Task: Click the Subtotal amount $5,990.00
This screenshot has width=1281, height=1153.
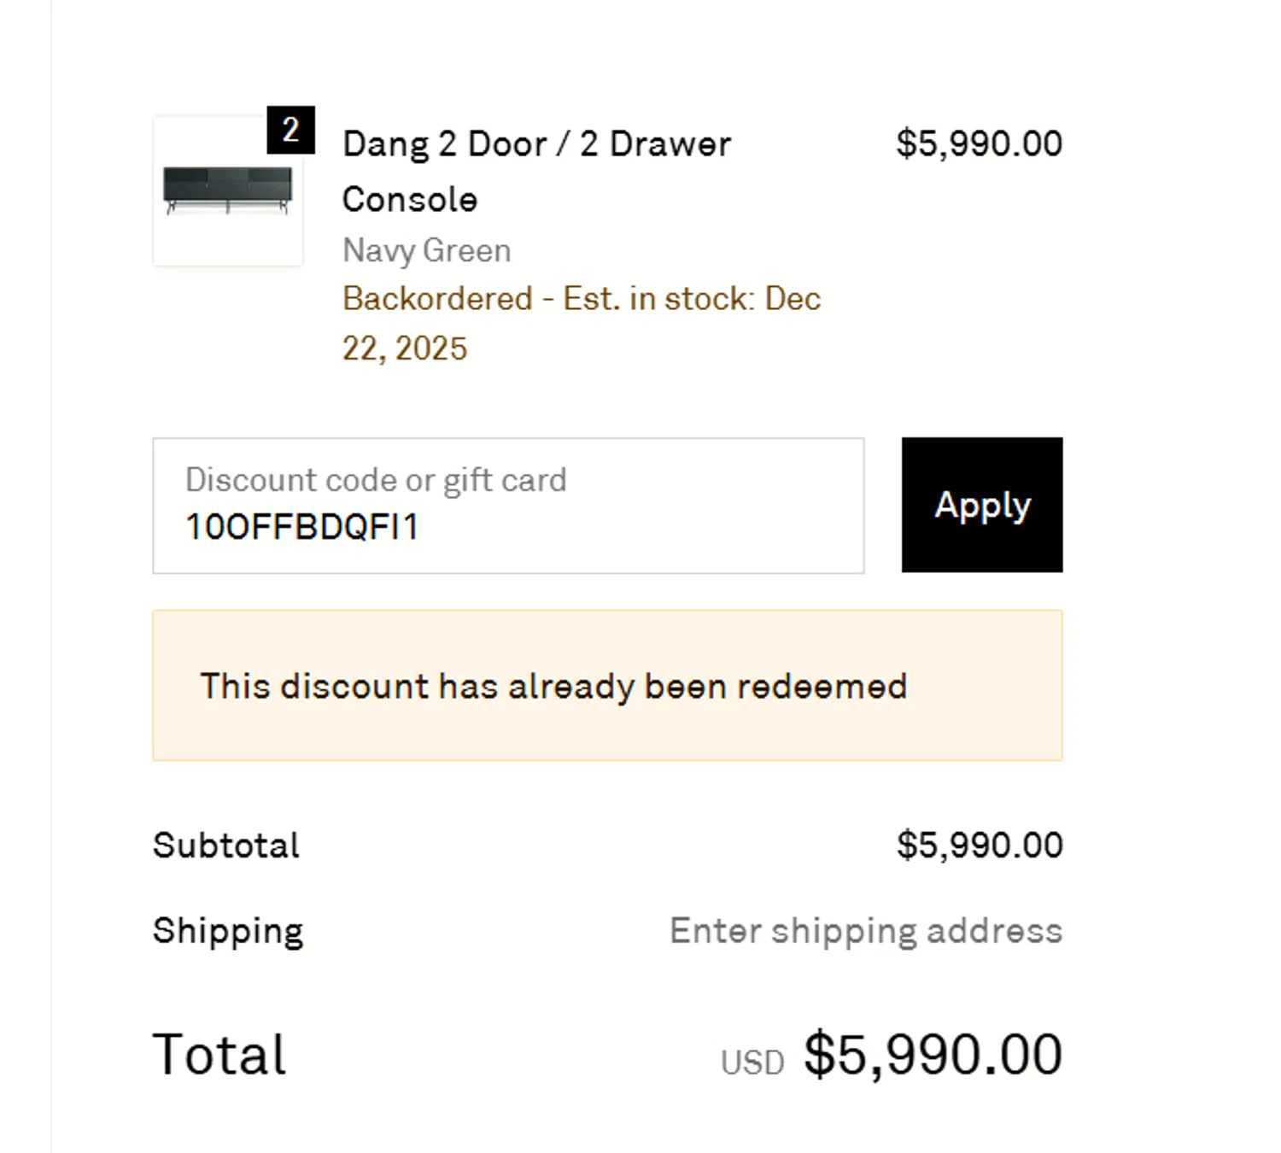Action: (x=979, y=846)
